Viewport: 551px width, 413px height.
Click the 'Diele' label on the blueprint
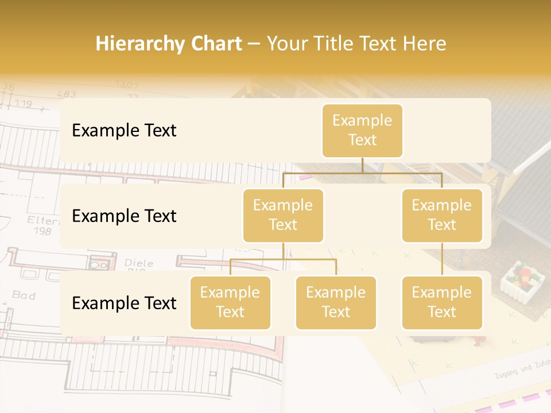click(x=139, y=263)
